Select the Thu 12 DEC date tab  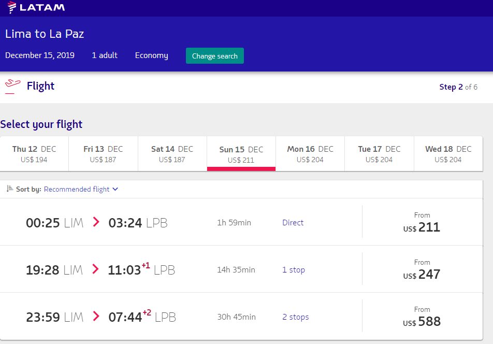pyautogui.click(x=34, y=154)
